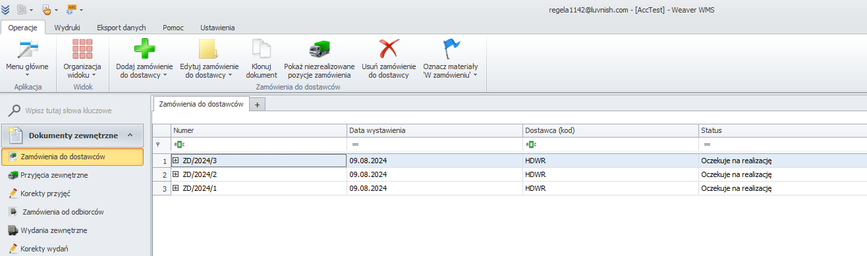The image size is (867, 256).
Task: Click green plus Dodaj zamówienie icon
Action: (144, 49)
